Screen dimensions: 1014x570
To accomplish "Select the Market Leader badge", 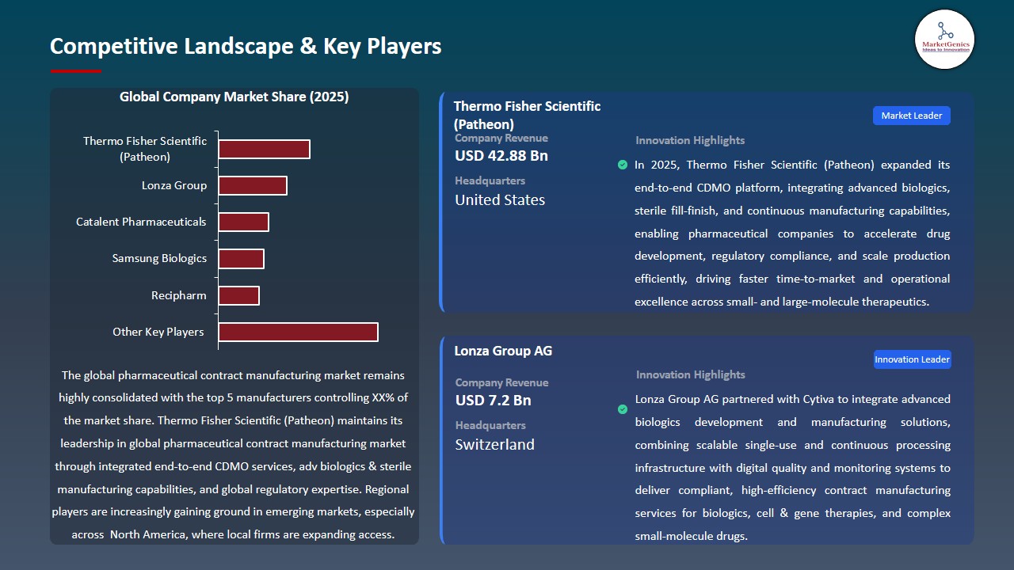I will coord(911,115).
